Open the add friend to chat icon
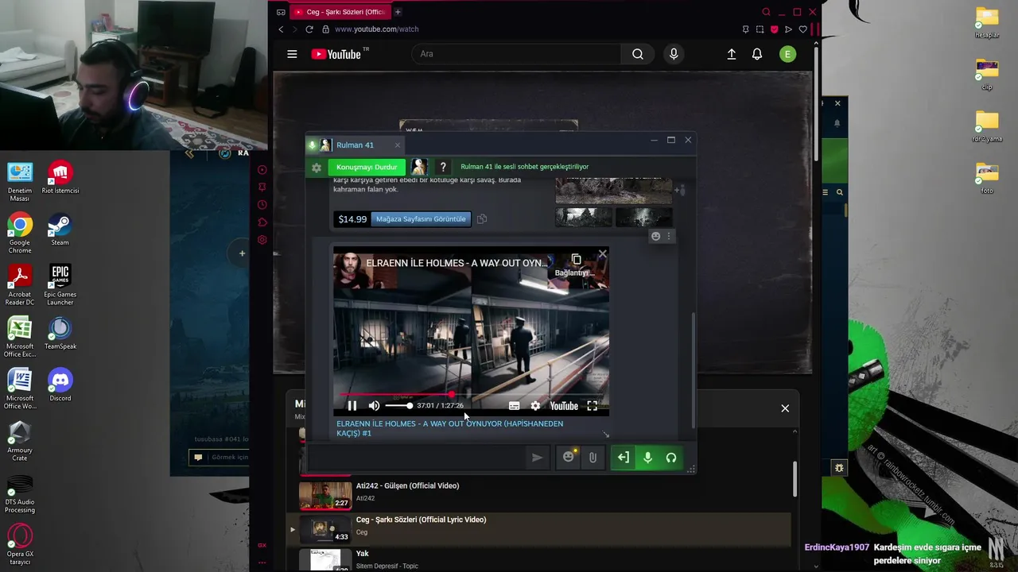 [678, 190]
